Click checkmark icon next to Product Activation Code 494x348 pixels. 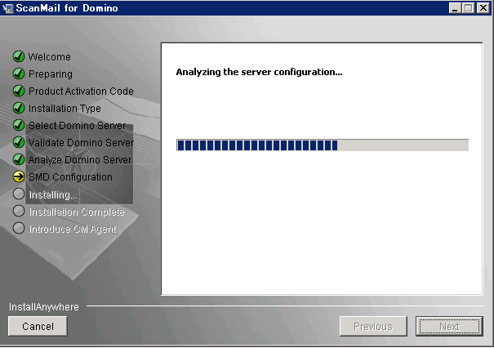pyautogui.click(x=19, y=91)
